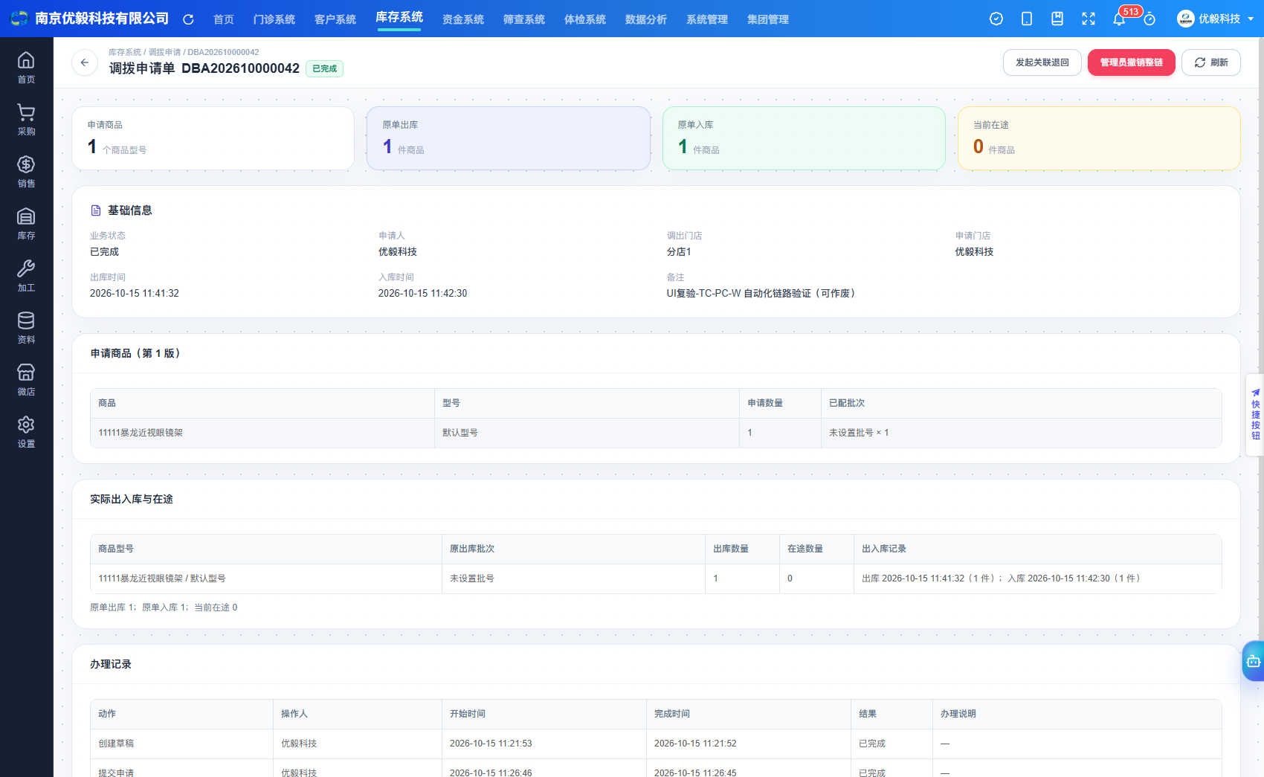Open the floating robot assistant icon
The height and width of the screenshot is (777, 1264).
coord(1254,661)
